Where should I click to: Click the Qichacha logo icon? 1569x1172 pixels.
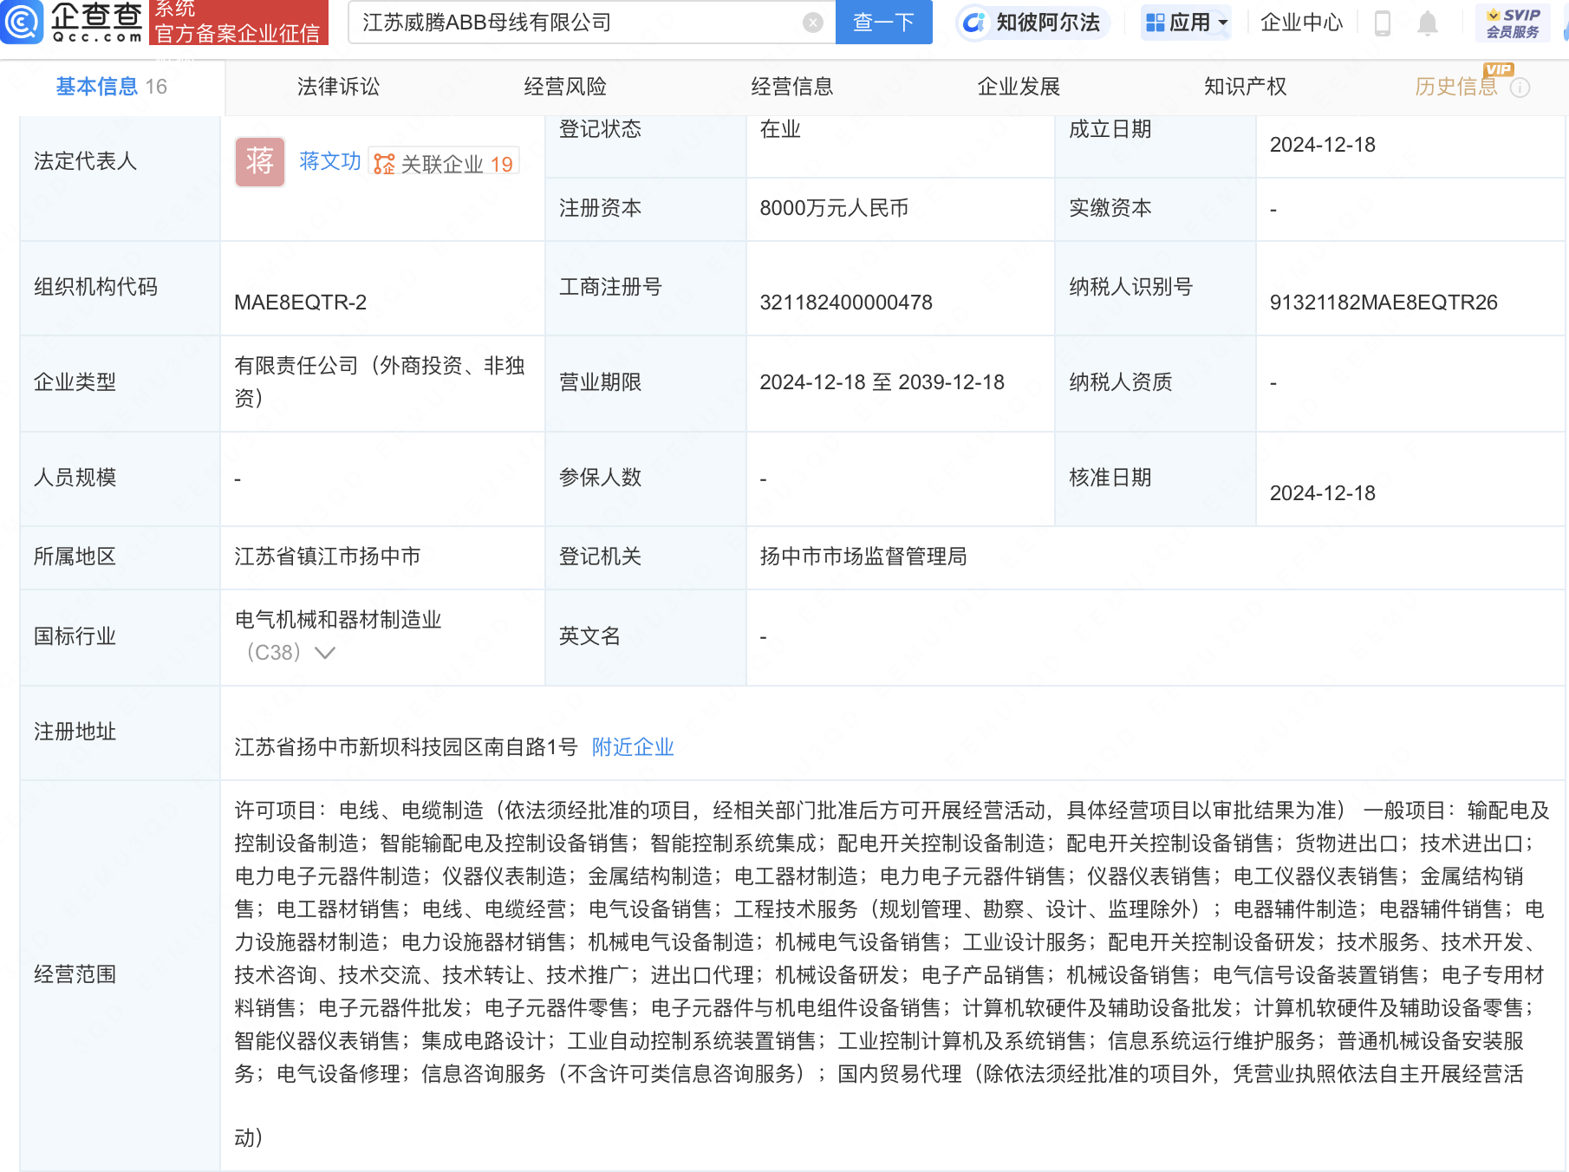pos(22,22)
